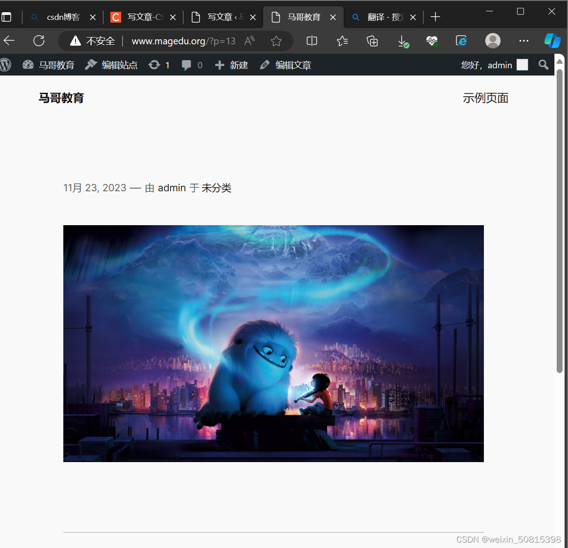Switch to the csdn博客 tab
568x548 pixels.
(63, 17)
